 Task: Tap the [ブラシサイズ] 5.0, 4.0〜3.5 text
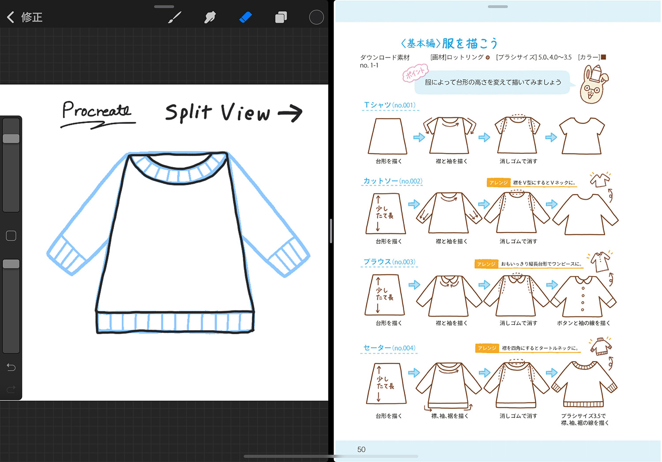click(x=534, y=57)
